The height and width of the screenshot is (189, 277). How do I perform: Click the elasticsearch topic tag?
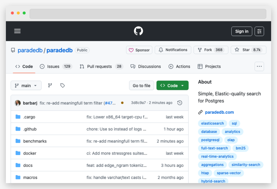click(x=212, y=123)
